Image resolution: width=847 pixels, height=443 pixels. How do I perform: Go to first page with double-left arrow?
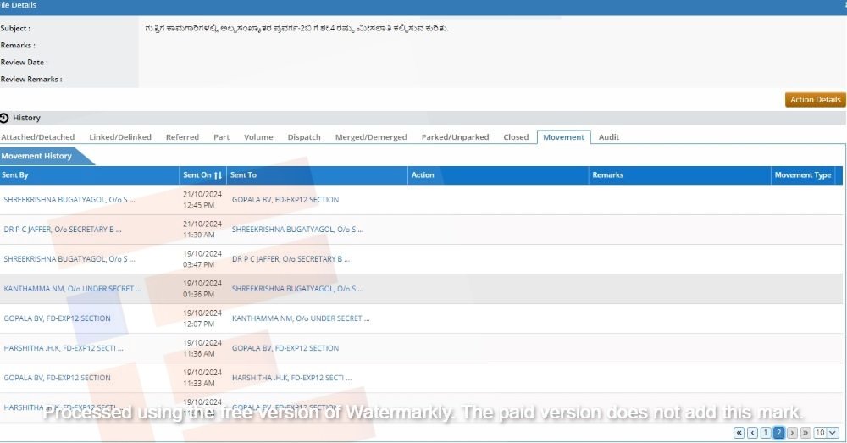pos(739,433)
